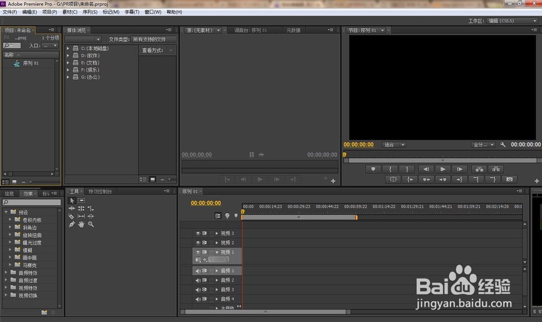Select the Razor tool

point(71,216)
